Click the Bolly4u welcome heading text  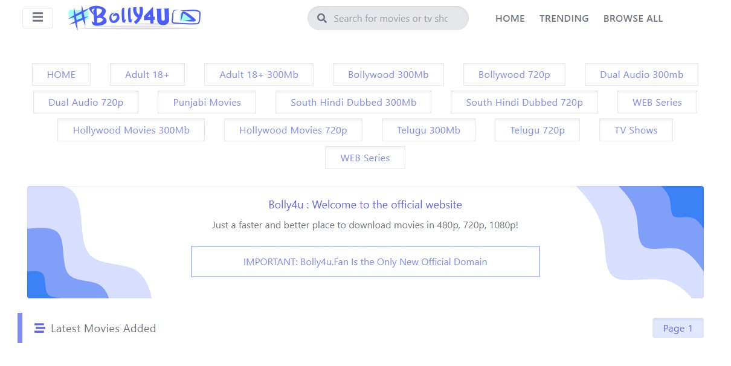click(365, 205)
